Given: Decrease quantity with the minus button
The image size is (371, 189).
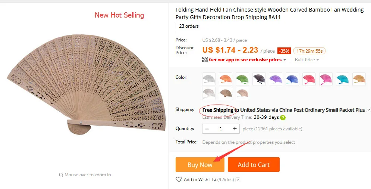Looking at the screenshot, I should 207,129.
